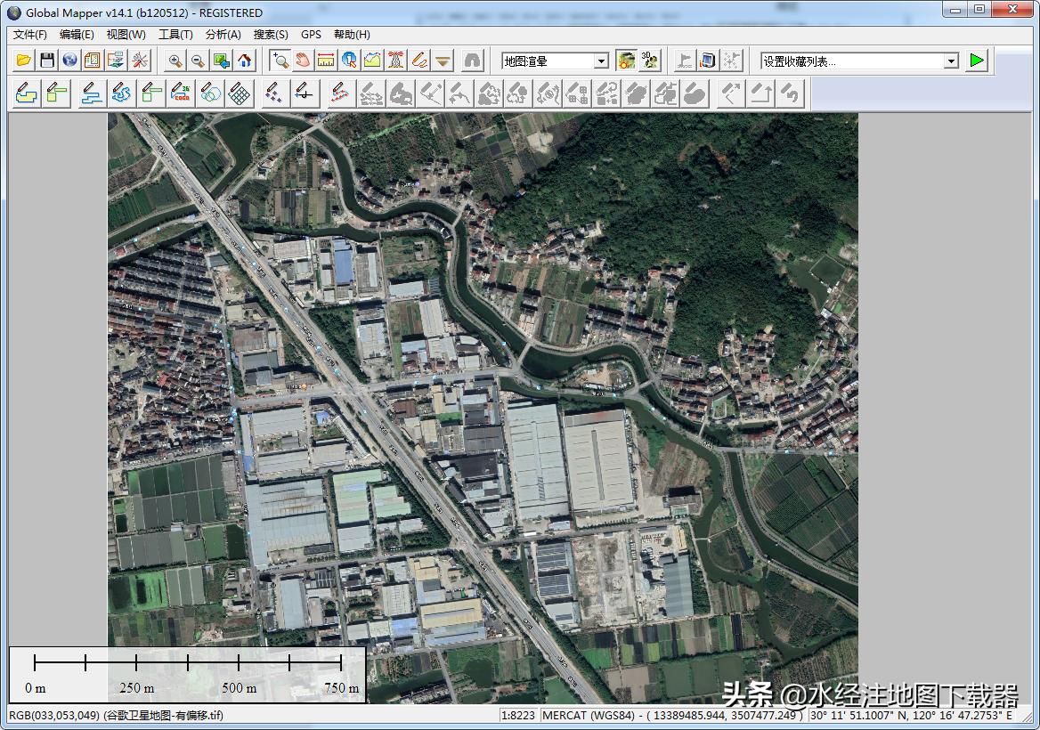
Task: Click the greyed upward corner arrow digitizer icon
Action: click(x=760, y=93)
